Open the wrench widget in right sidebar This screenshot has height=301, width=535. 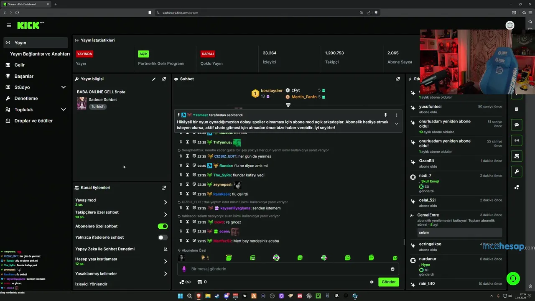point(517,171)
